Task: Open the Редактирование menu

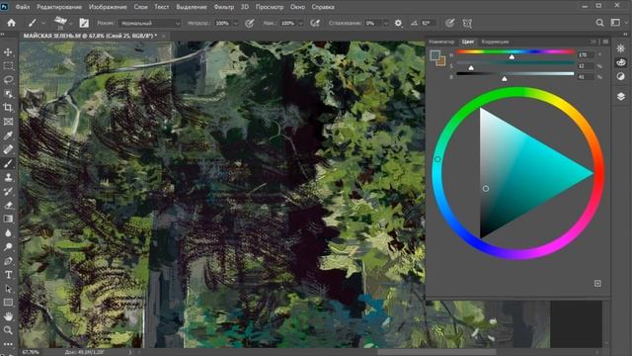Action: (59, 7)
